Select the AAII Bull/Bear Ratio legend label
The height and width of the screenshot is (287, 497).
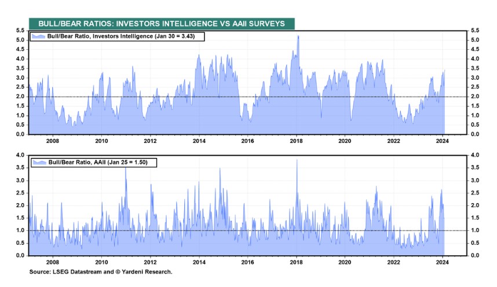point(98,163)
